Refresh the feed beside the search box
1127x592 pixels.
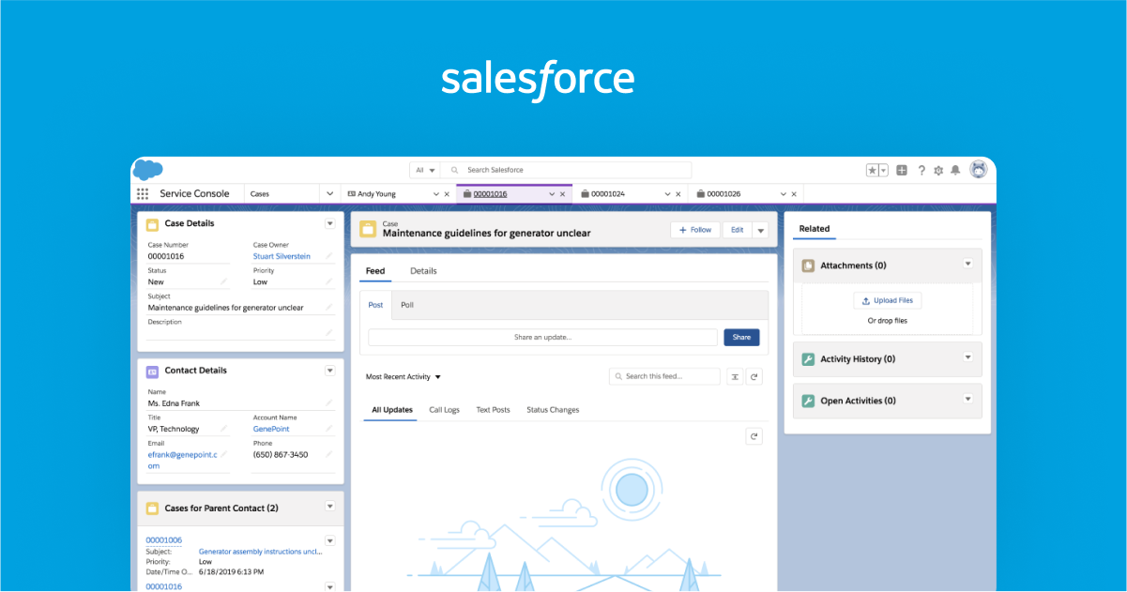tap(754, 376)
